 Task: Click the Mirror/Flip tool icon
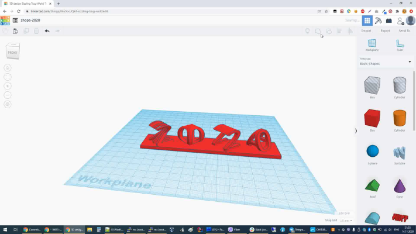pyautogui.click(x=350, y=31)
